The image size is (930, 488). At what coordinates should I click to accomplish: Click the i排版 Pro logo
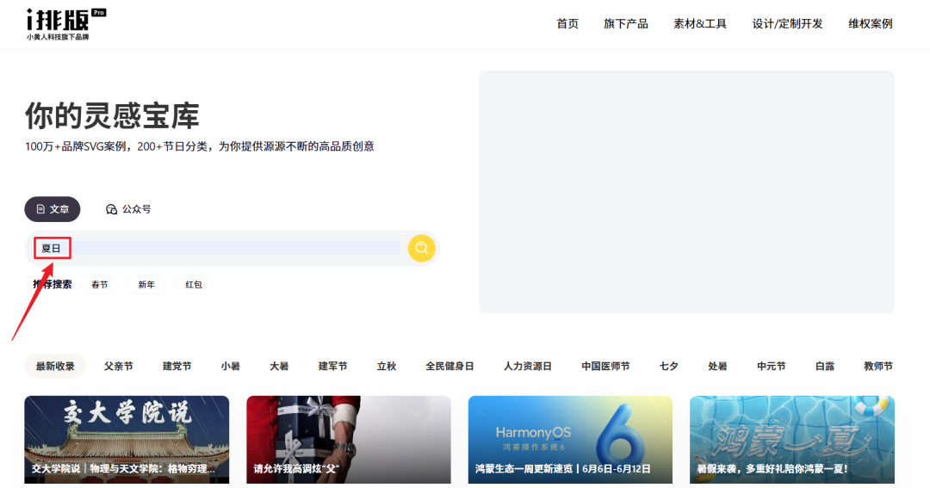65,24
